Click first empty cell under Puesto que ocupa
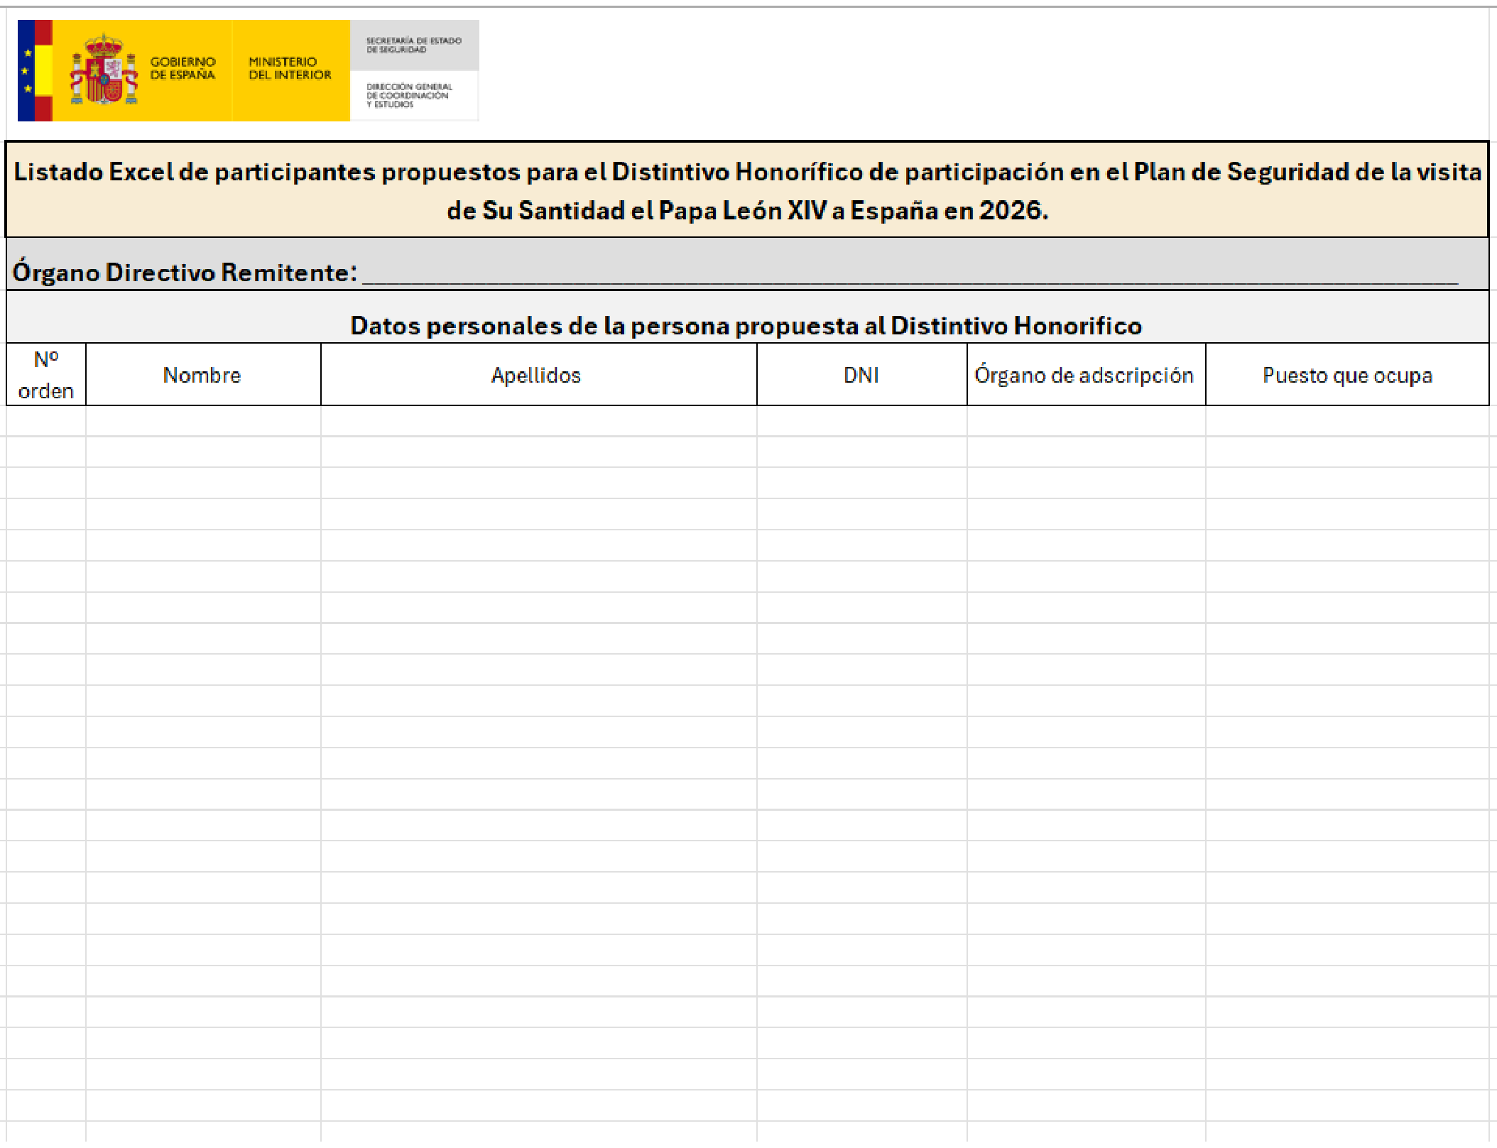 [1347, 421]
